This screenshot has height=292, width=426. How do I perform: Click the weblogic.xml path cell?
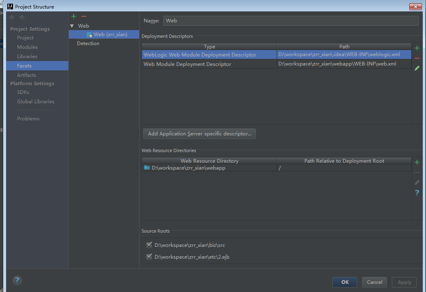[344, 54]
